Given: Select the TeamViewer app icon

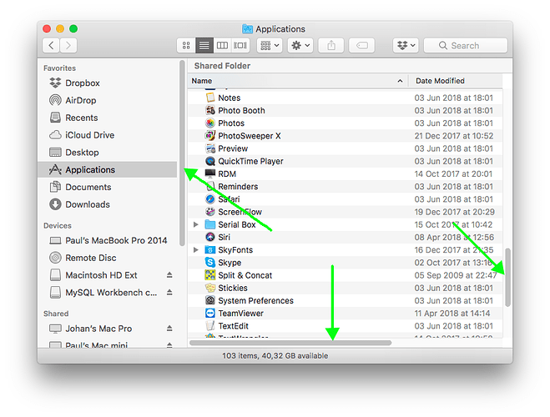Looking at the screenshot, I should (211, 314).
